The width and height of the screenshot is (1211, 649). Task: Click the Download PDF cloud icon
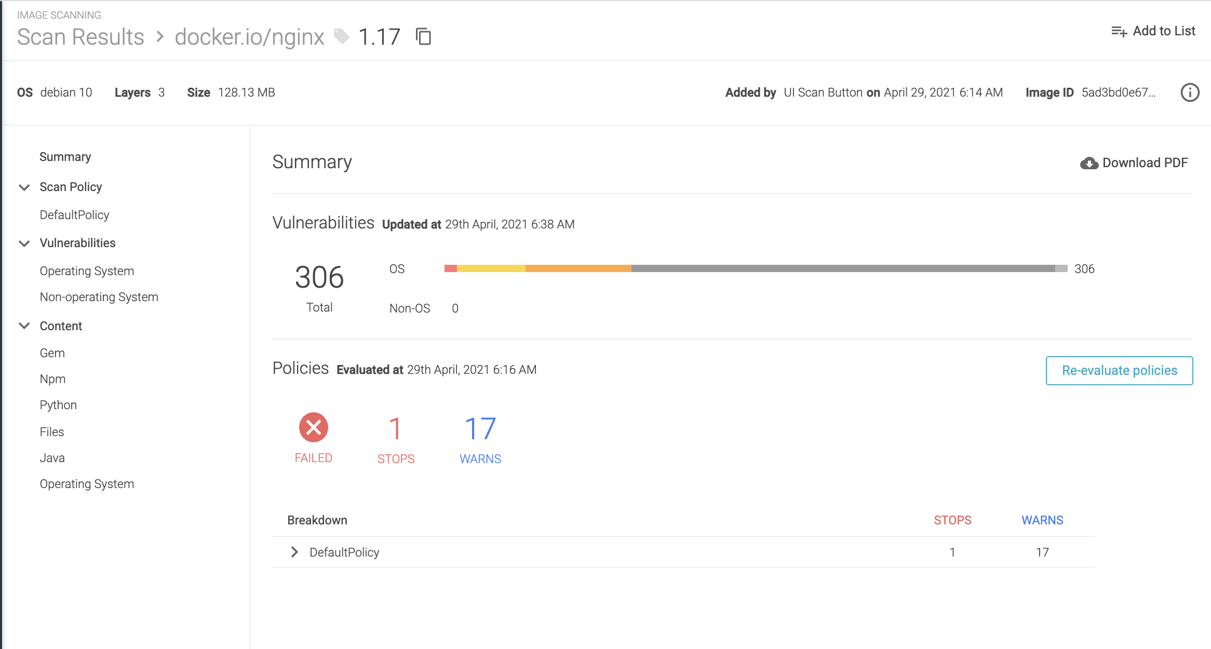[1089, 163]
